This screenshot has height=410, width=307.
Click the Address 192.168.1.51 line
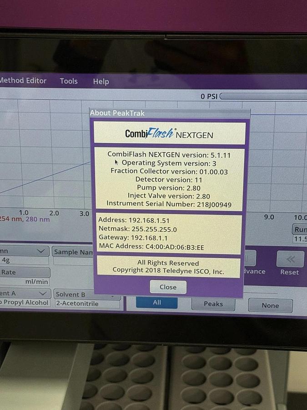click(134, 220)
